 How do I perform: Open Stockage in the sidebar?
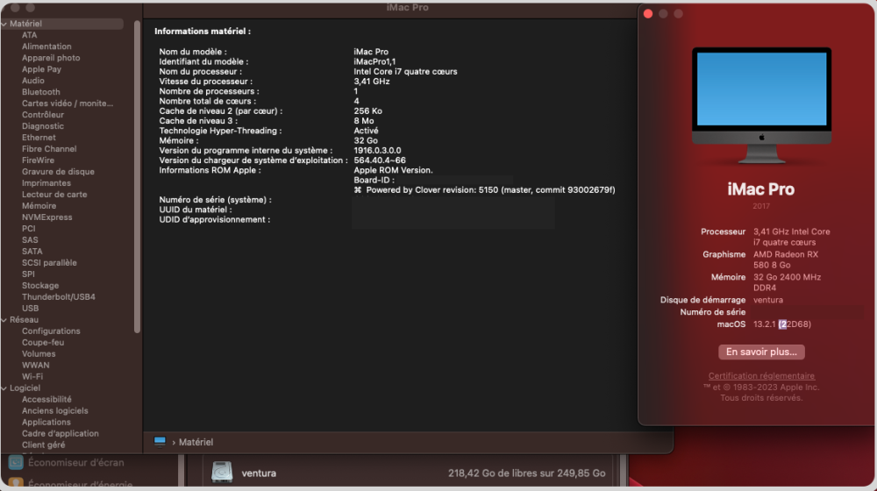[40, 285]
